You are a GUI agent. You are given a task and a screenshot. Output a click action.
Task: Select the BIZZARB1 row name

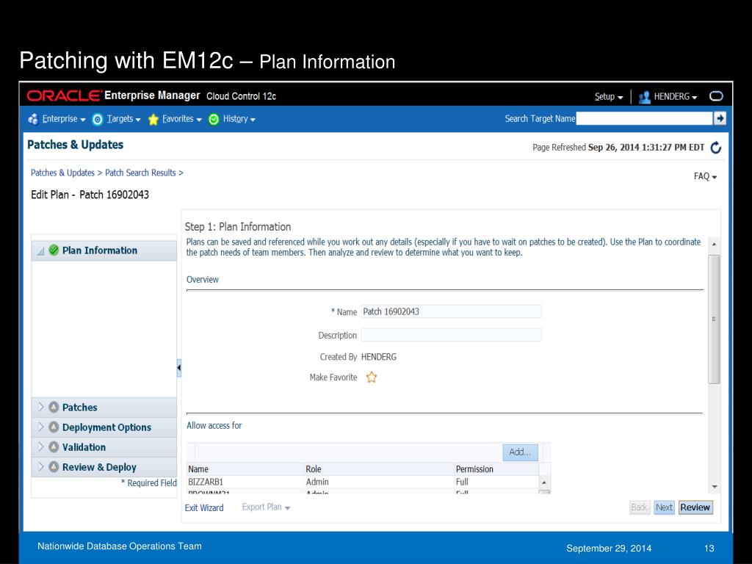coord(206,482)
